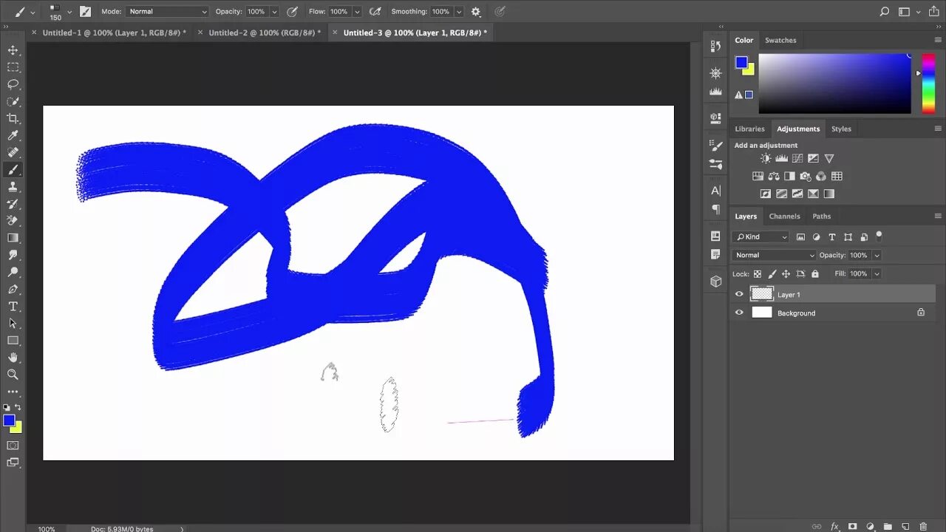Switch to the Type tool
946x532 pixels.
point(13,306)
